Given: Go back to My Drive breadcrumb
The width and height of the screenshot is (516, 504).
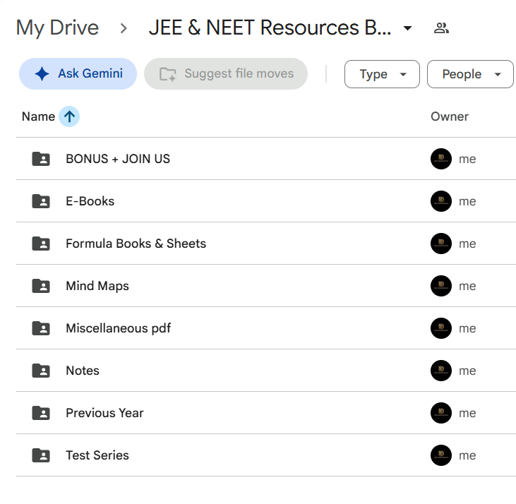Looking at the screenshot, I should [x=57, y=28].
